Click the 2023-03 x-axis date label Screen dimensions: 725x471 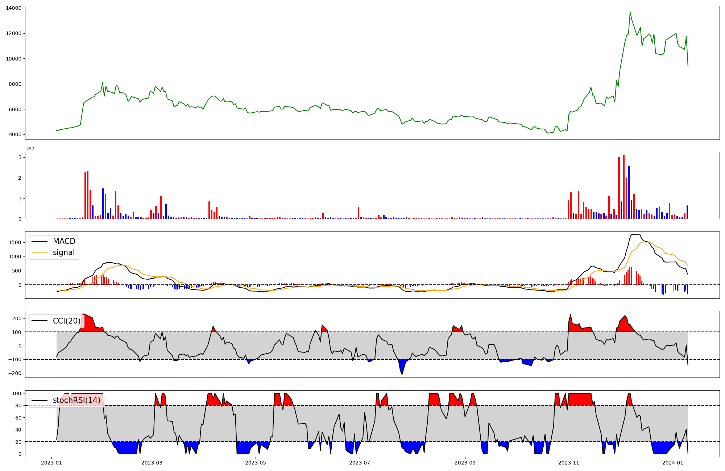point(152,463)
